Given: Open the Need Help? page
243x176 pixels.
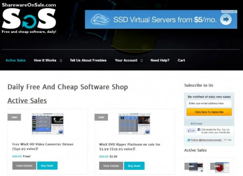Looking at the screenshot, I should (160, 60).
